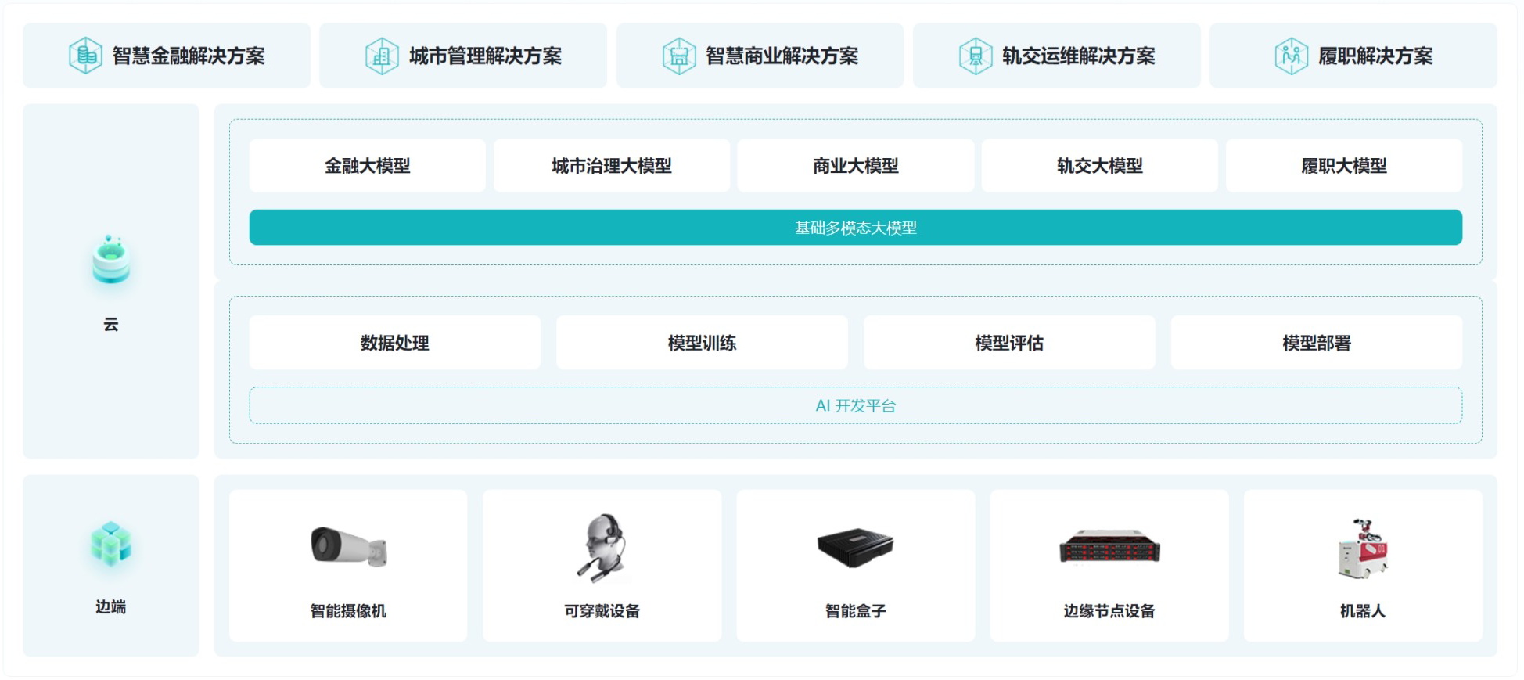Open the 金融大模型 card
Viewport: 1524px width, 680px height.
(x=367, y=166)
